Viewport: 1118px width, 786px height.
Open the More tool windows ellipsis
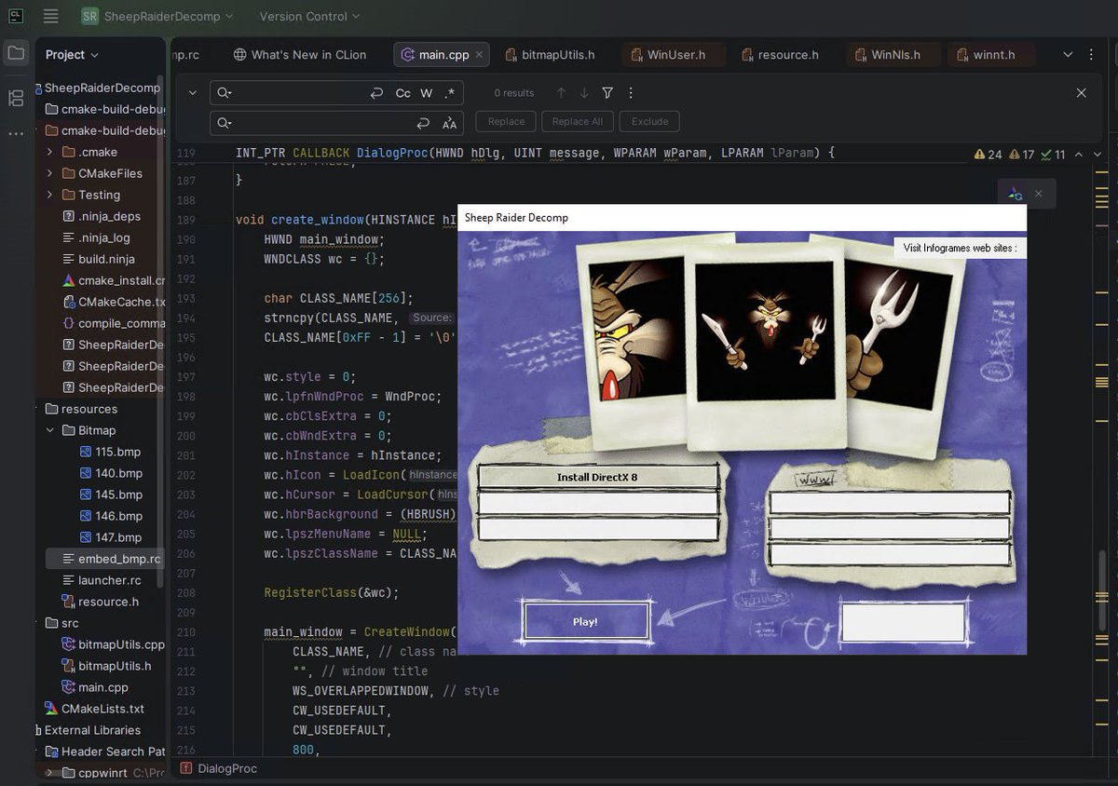[x=16, y=133]
